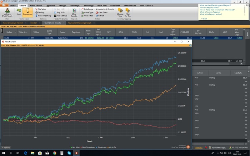Expand Options in Results Graph
The width and height of the screenshot is (250, 156).
[6, 147]
